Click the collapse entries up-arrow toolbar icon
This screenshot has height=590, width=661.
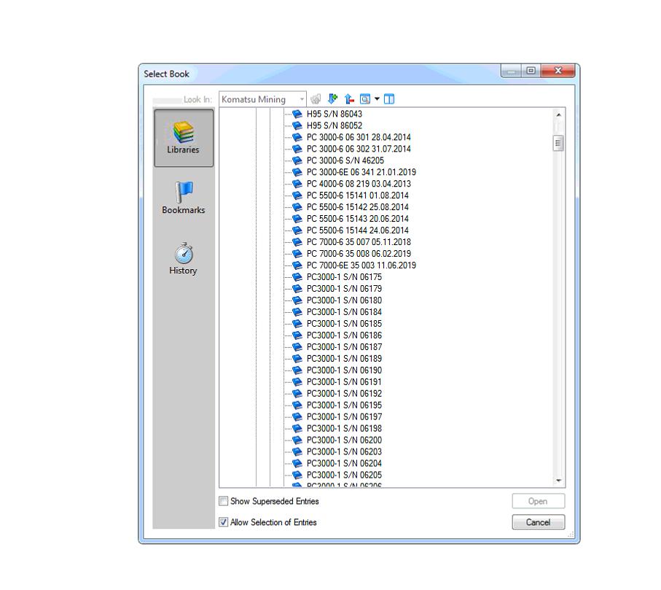348,98
